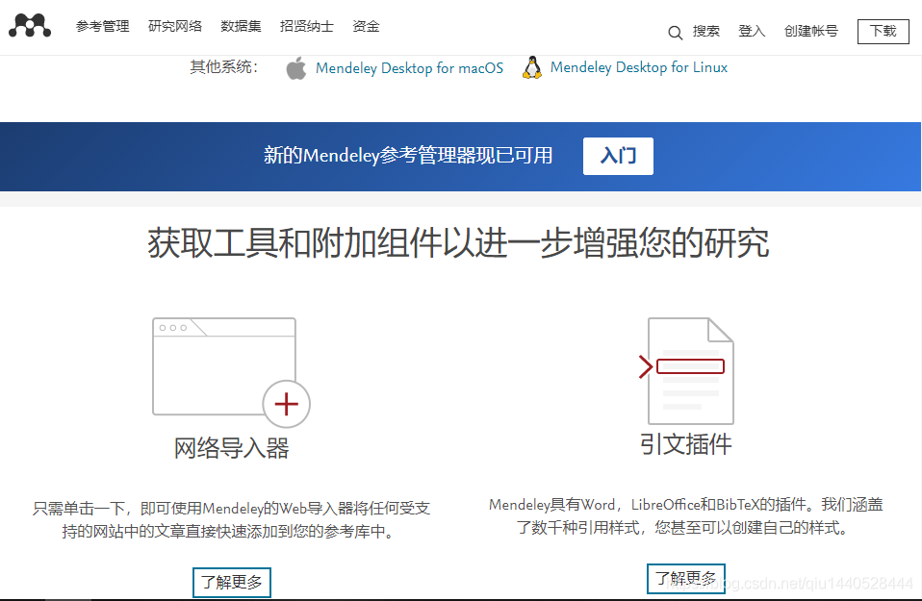Click the 新的Mendeley参考管理器现已可用 banner text

coord(408,156)
